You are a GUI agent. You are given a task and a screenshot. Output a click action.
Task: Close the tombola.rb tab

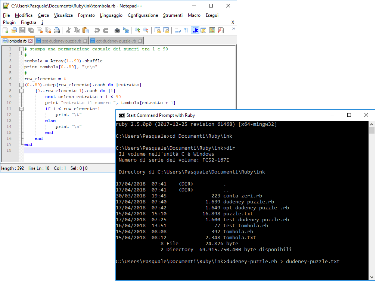point(31,41)
